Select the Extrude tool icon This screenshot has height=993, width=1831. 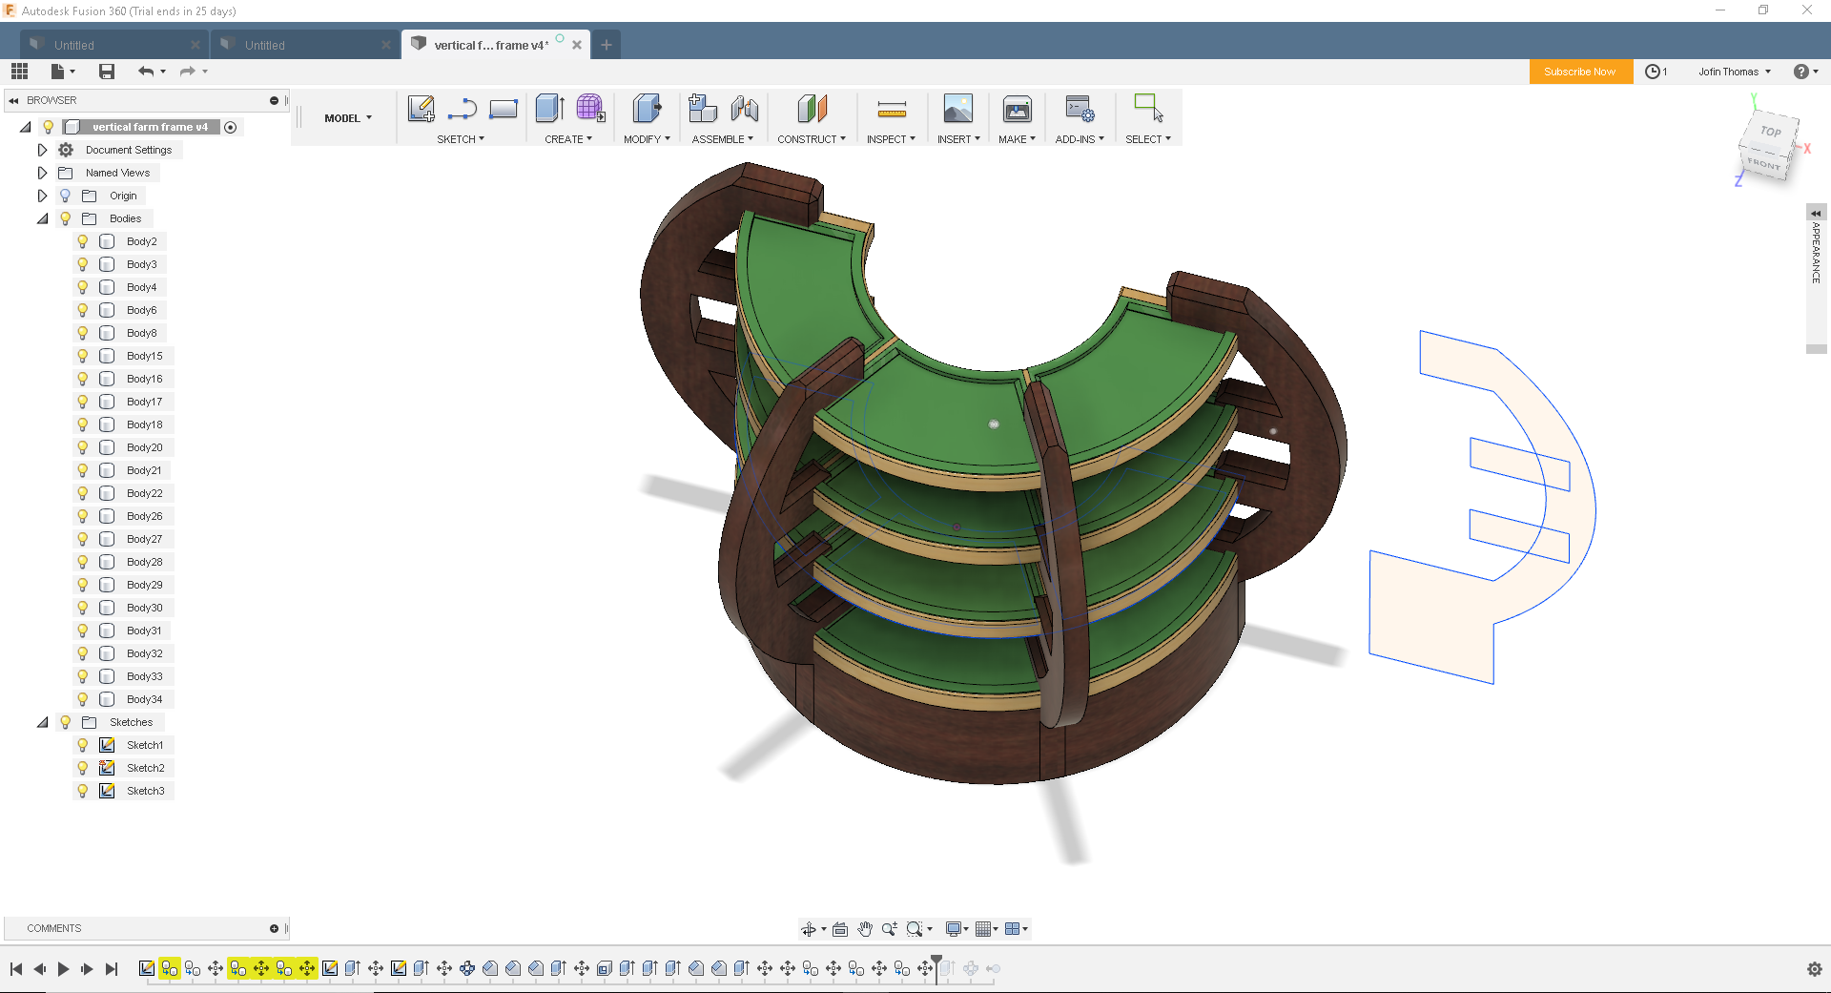[x=549, y=109]
